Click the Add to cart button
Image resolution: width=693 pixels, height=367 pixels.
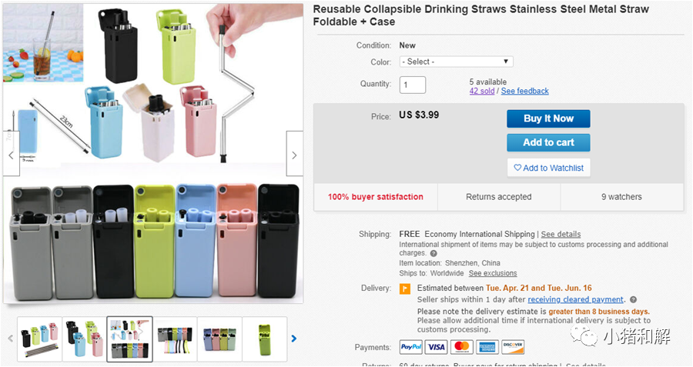point(548,142)
